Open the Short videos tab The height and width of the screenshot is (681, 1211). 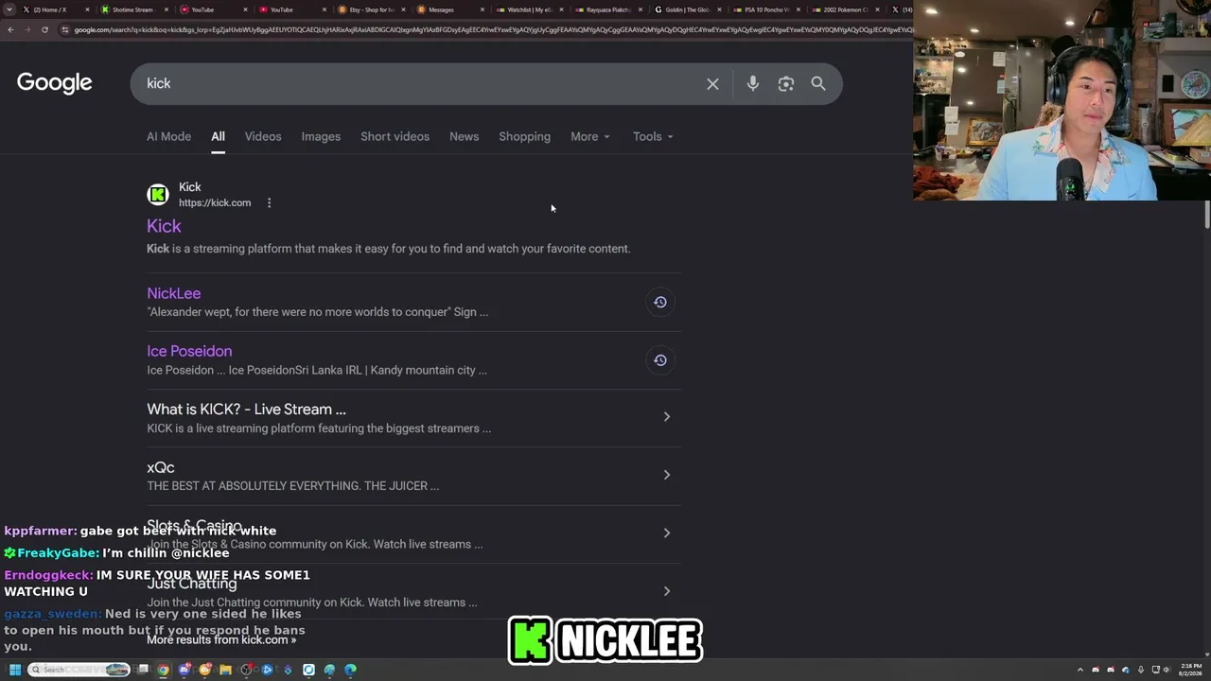(395, 136)
